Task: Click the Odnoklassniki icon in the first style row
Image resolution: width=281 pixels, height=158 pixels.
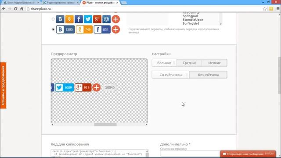Action: click(x=69, y=19)
